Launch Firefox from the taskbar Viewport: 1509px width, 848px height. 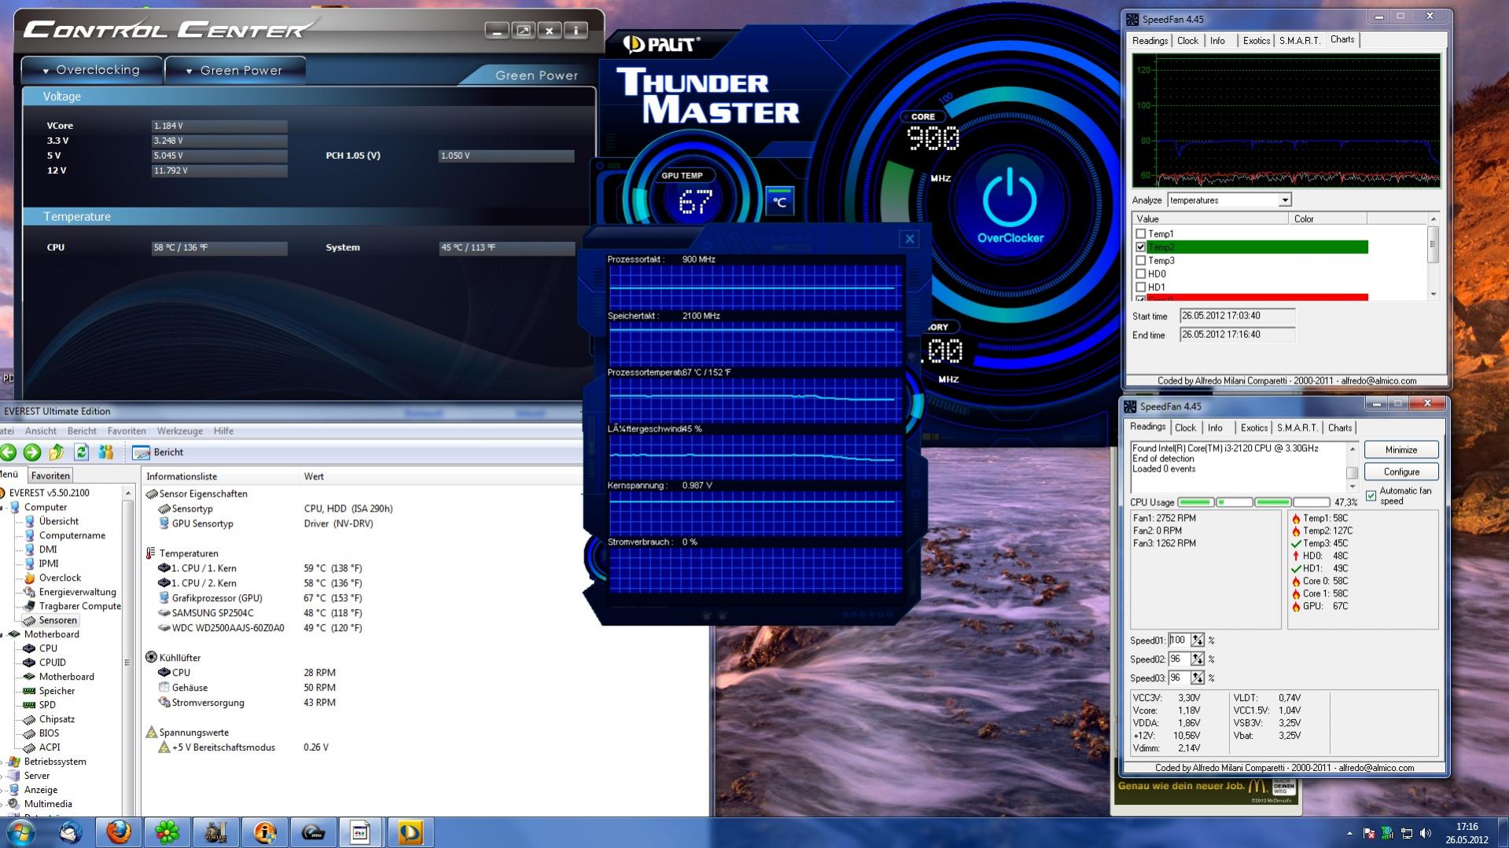point(119,832)
